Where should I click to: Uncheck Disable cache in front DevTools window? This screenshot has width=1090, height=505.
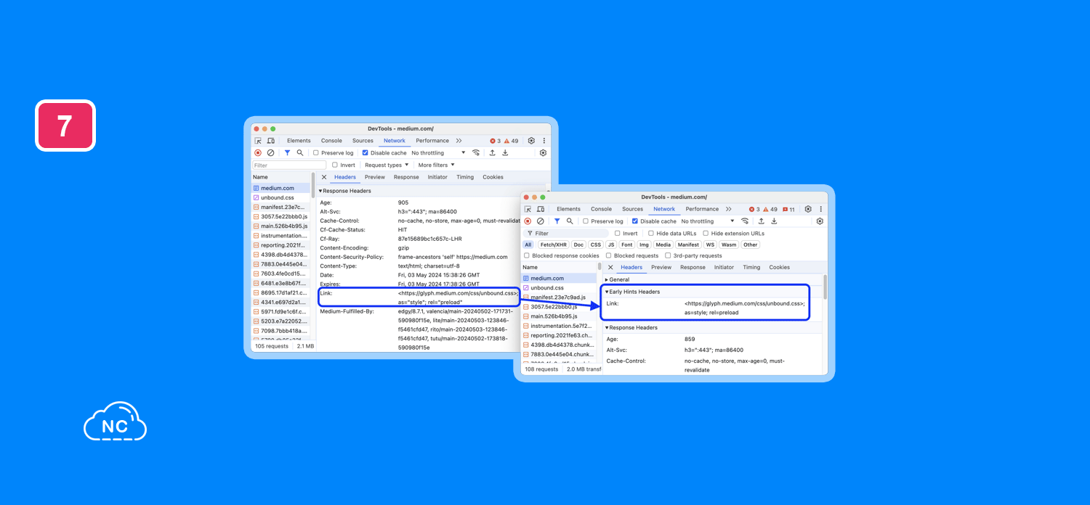[635, 221]
